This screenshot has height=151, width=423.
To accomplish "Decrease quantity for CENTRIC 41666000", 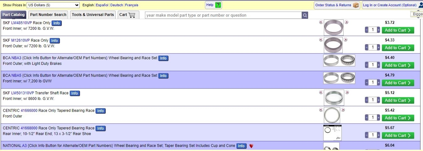I will coord(367,117).
